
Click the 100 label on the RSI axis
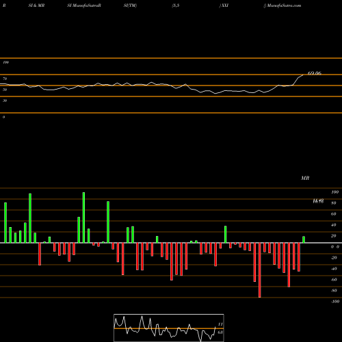coord(5,62)
